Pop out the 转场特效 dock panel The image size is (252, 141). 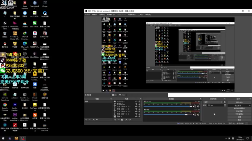(225, 99)
